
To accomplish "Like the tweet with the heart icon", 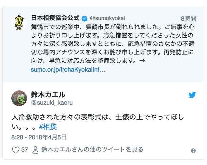I will (16, 150).
